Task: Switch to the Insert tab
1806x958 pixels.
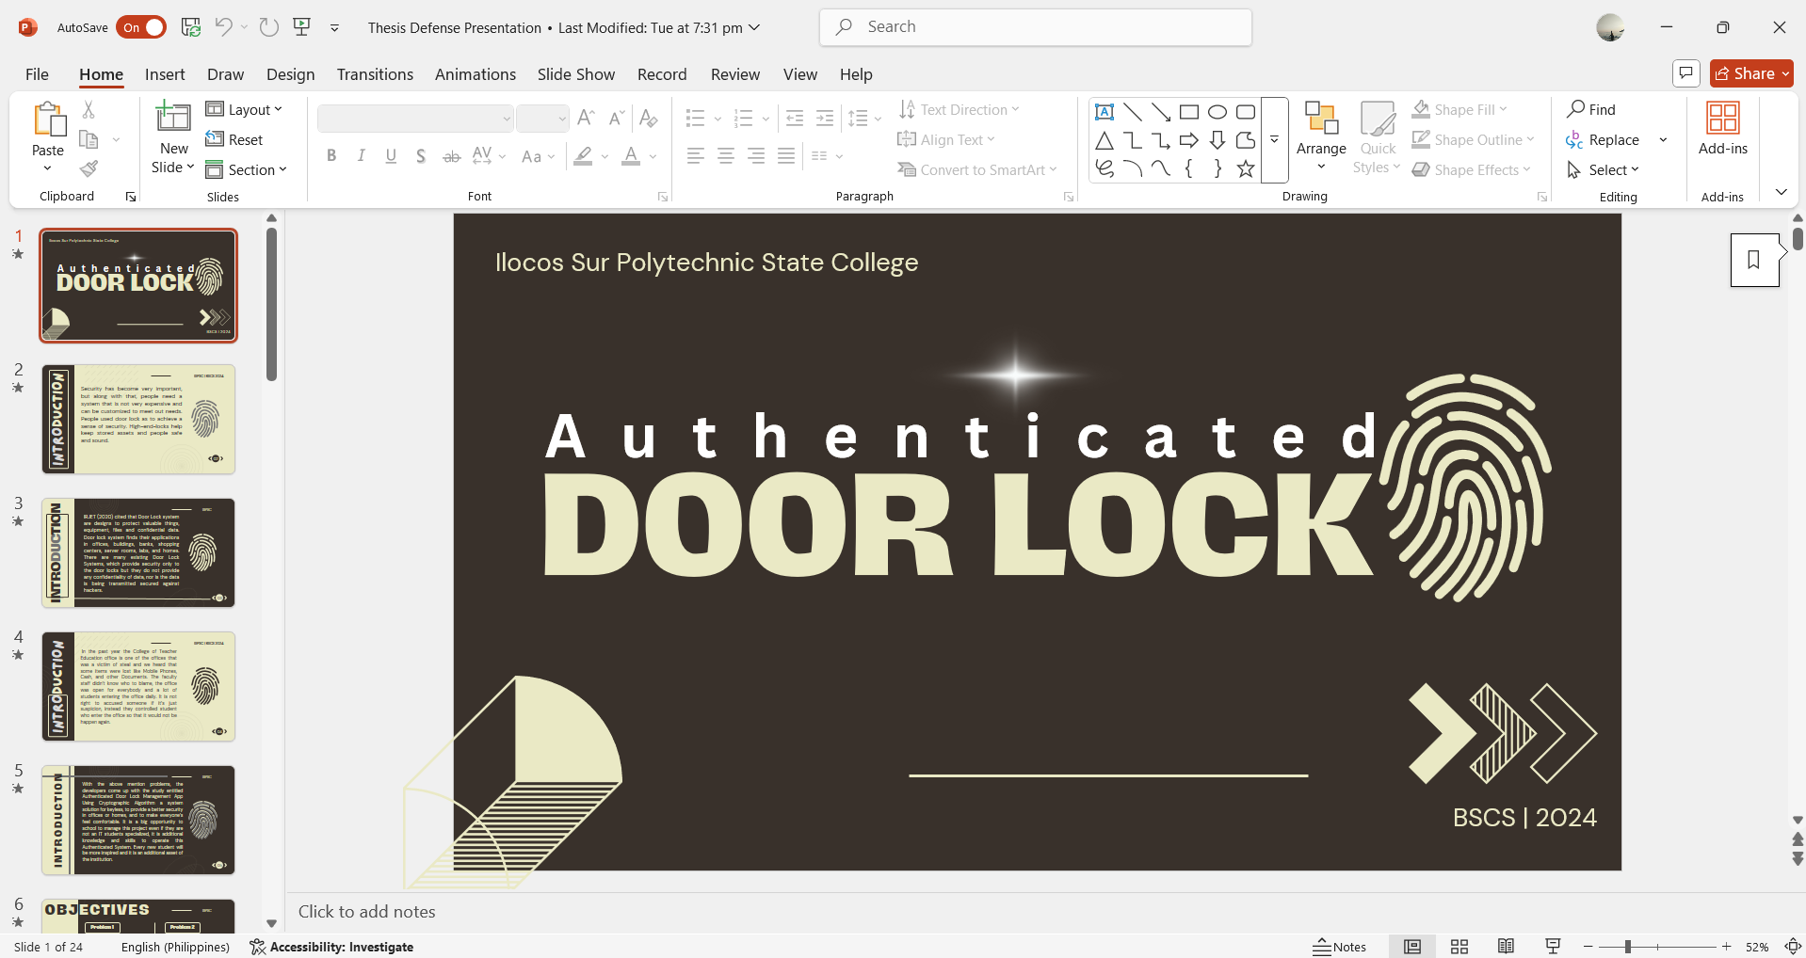Action: point(165,74)
